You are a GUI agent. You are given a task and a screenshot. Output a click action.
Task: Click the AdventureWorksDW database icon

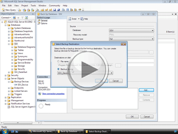[12, 38]
